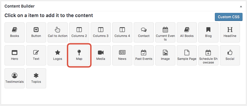Image resolution: width=247 pixels, height=106 pixels.
Task: Add the Hero section item
Action: [x=15, y=55]
